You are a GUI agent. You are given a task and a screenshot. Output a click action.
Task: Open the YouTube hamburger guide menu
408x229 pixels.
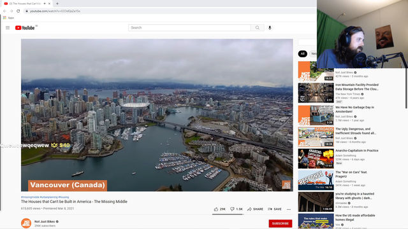click(x=8, y=27)
